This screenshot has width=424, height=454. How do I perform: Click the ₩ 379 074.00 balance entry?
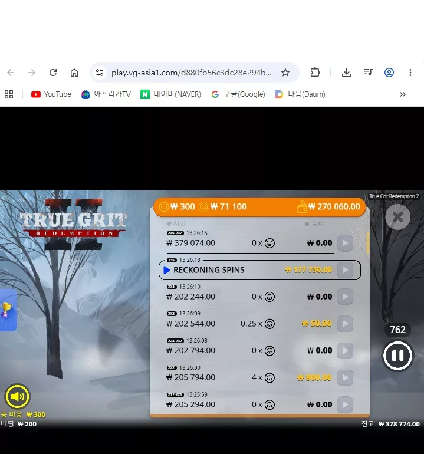click(x=190, y=243)
